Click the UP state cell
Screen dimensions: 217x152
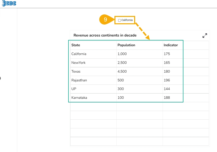[x=74, y=89]
